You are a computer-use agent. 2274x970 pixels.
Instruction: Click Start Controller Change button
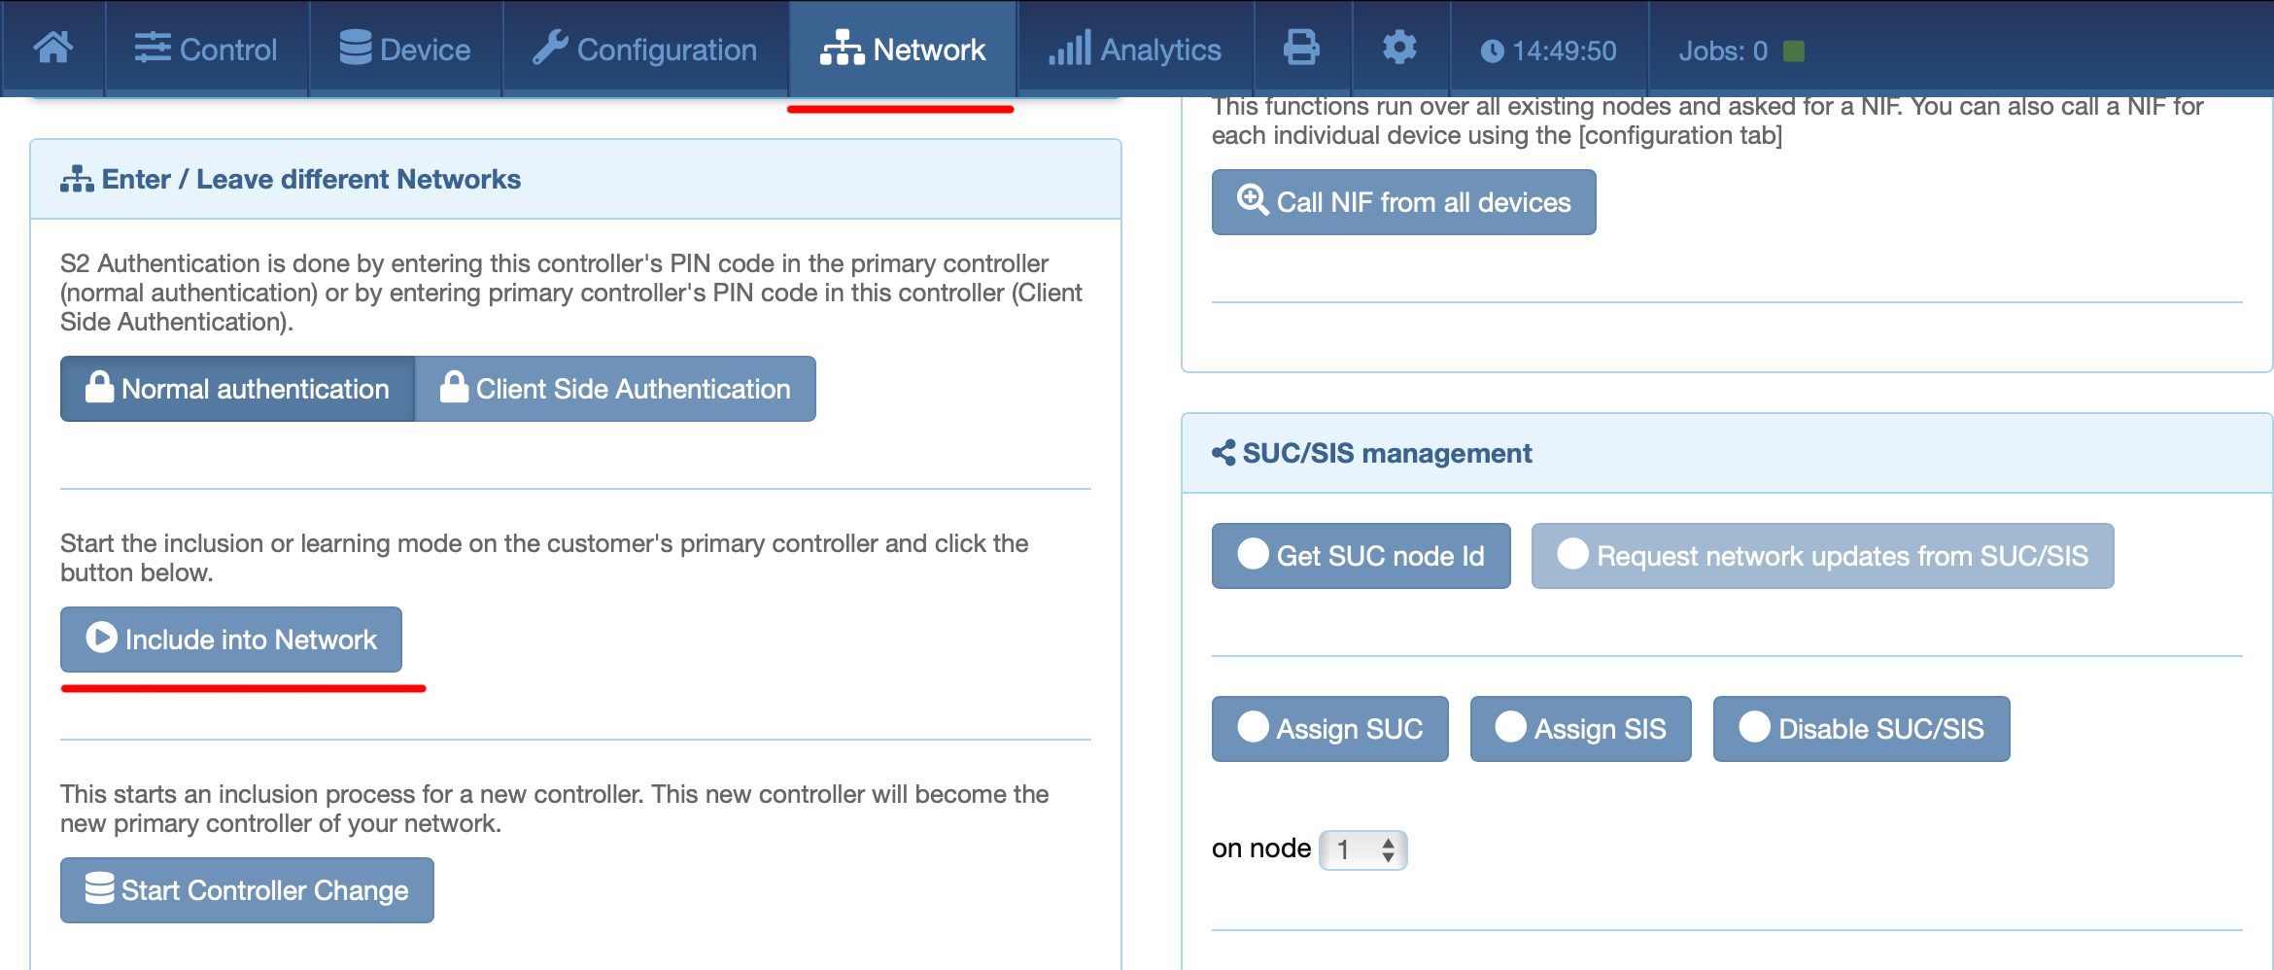tap(247, 890)
